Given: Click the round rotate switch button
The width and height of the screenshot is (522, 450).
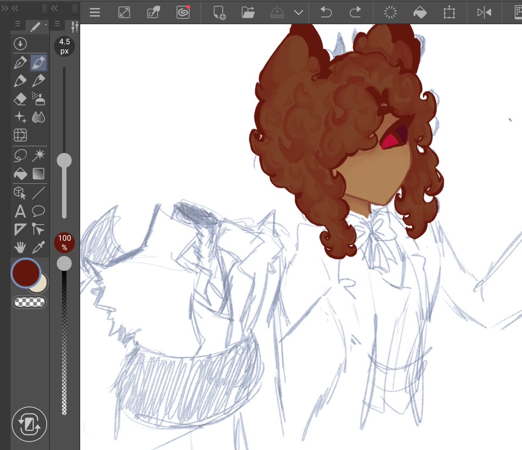Looking at the screenshot, I should [x=30, y=424].
